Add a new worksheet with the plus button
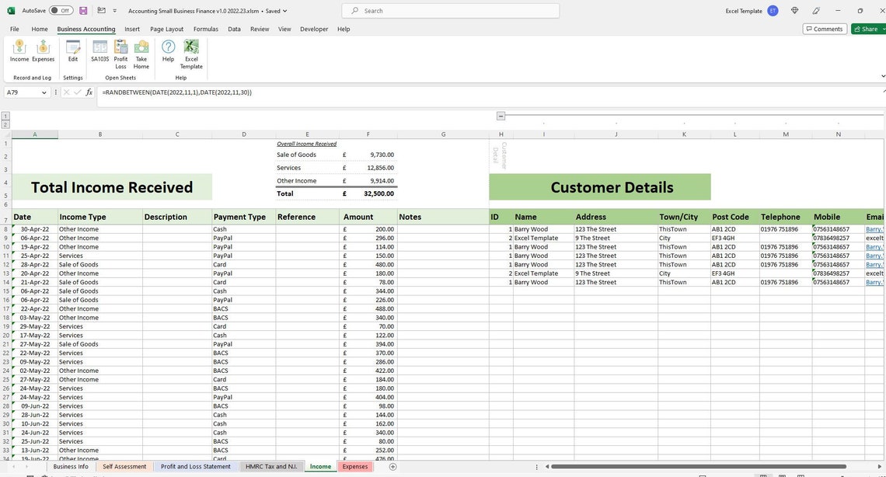Viewport: 886px width, 477px height. [392, 466]
